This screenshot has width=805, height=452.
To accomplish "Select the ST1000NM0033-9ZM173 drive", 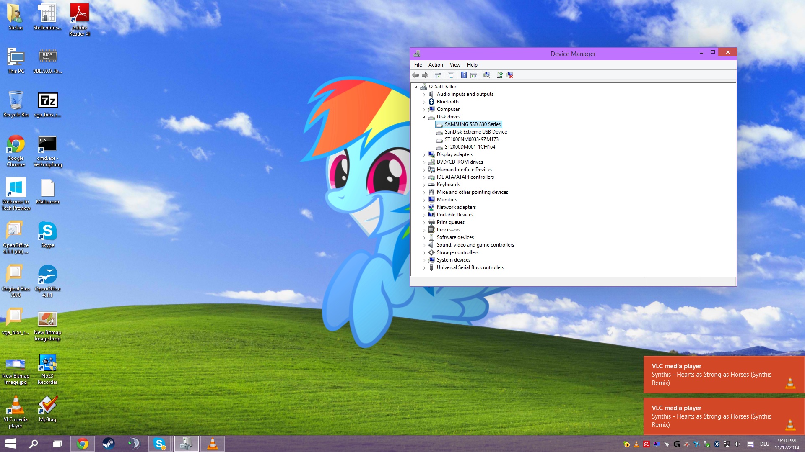I will pyautogui.click(x=471, y=139).
